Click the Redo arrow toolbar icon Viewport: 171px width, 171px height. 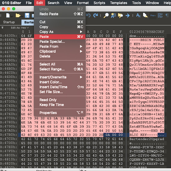[96, 15]
